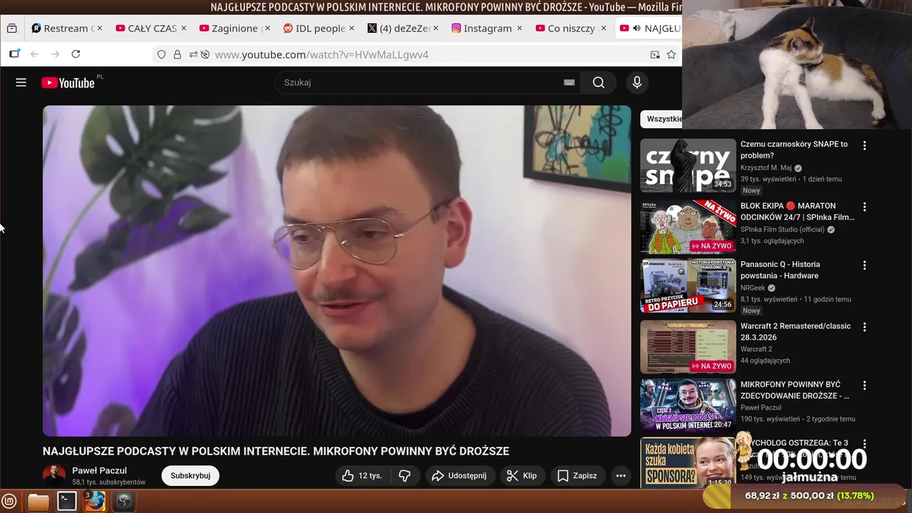Open the Panasonic Q video thumbnail
Screen dimensions: 912x513
point(688,286)
